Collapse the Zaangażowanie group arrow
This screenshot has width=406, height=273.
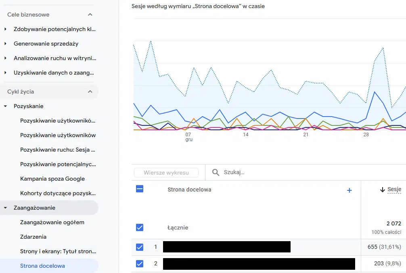(x=5, y=208)
